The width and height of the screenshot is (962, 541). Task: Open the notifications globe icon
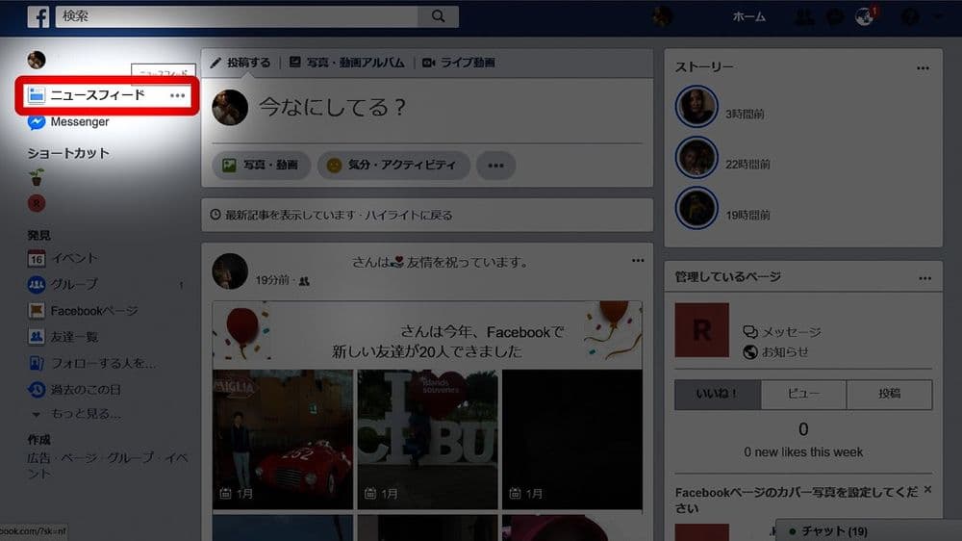[x=864, y=16]
